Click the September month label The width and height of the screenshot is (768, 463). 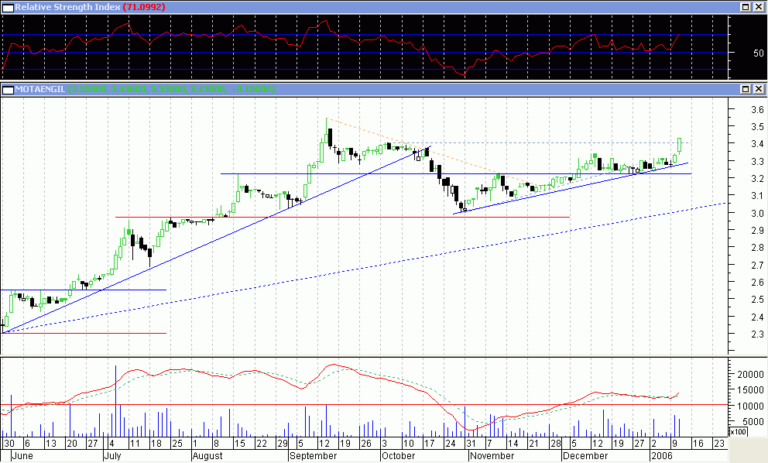314,456
